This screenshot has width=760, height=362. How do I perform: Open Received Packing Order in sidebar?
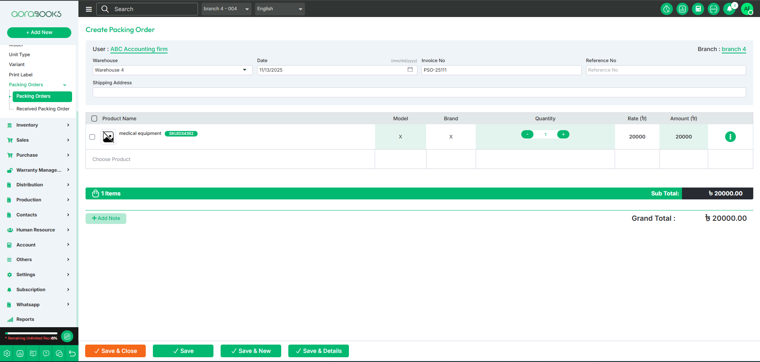tap(43, 109)
